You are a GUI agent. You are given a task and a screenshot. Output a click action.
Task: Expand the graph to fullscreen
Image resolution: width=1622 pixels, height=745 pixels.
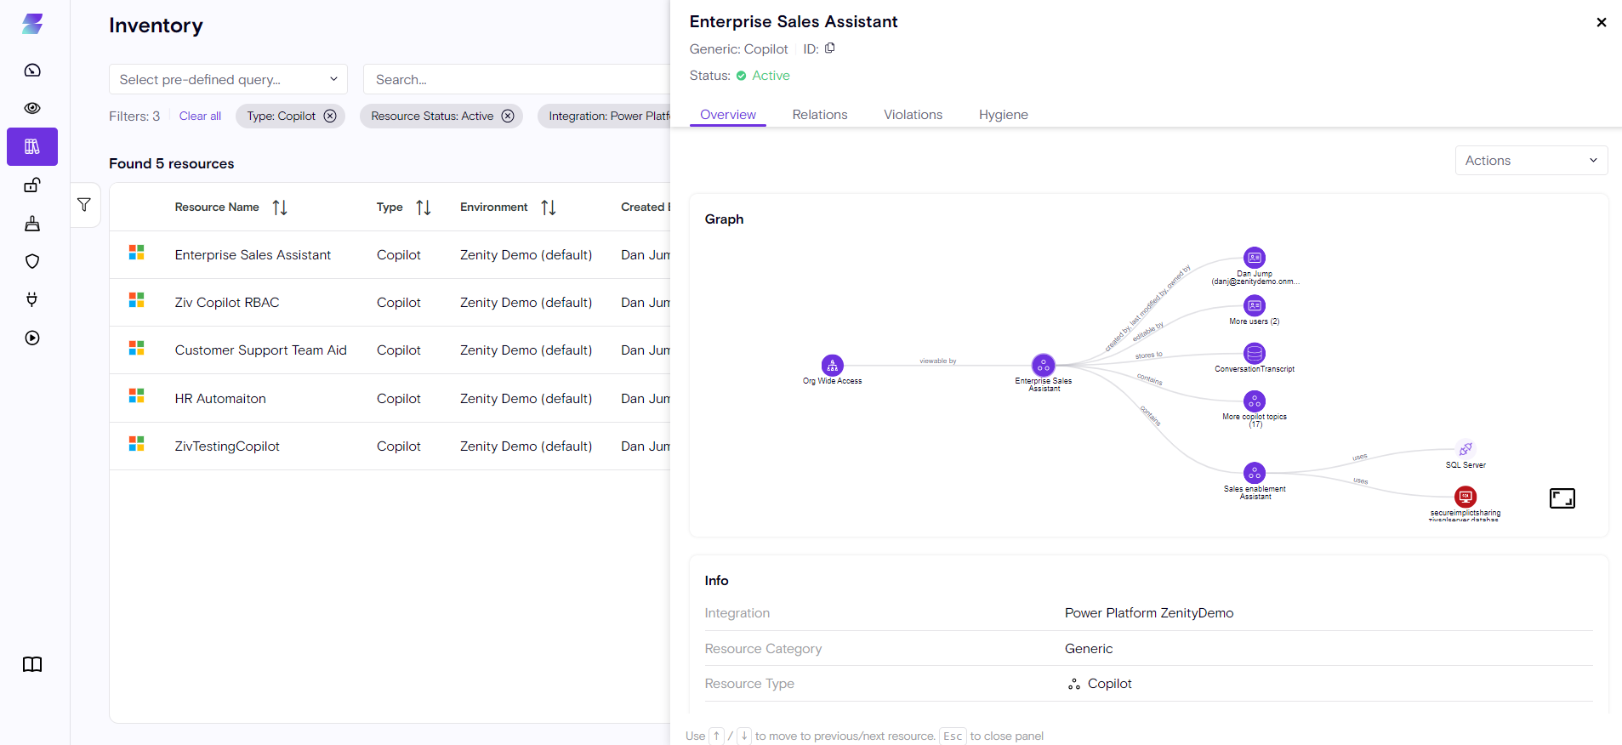coord(1562,498)
